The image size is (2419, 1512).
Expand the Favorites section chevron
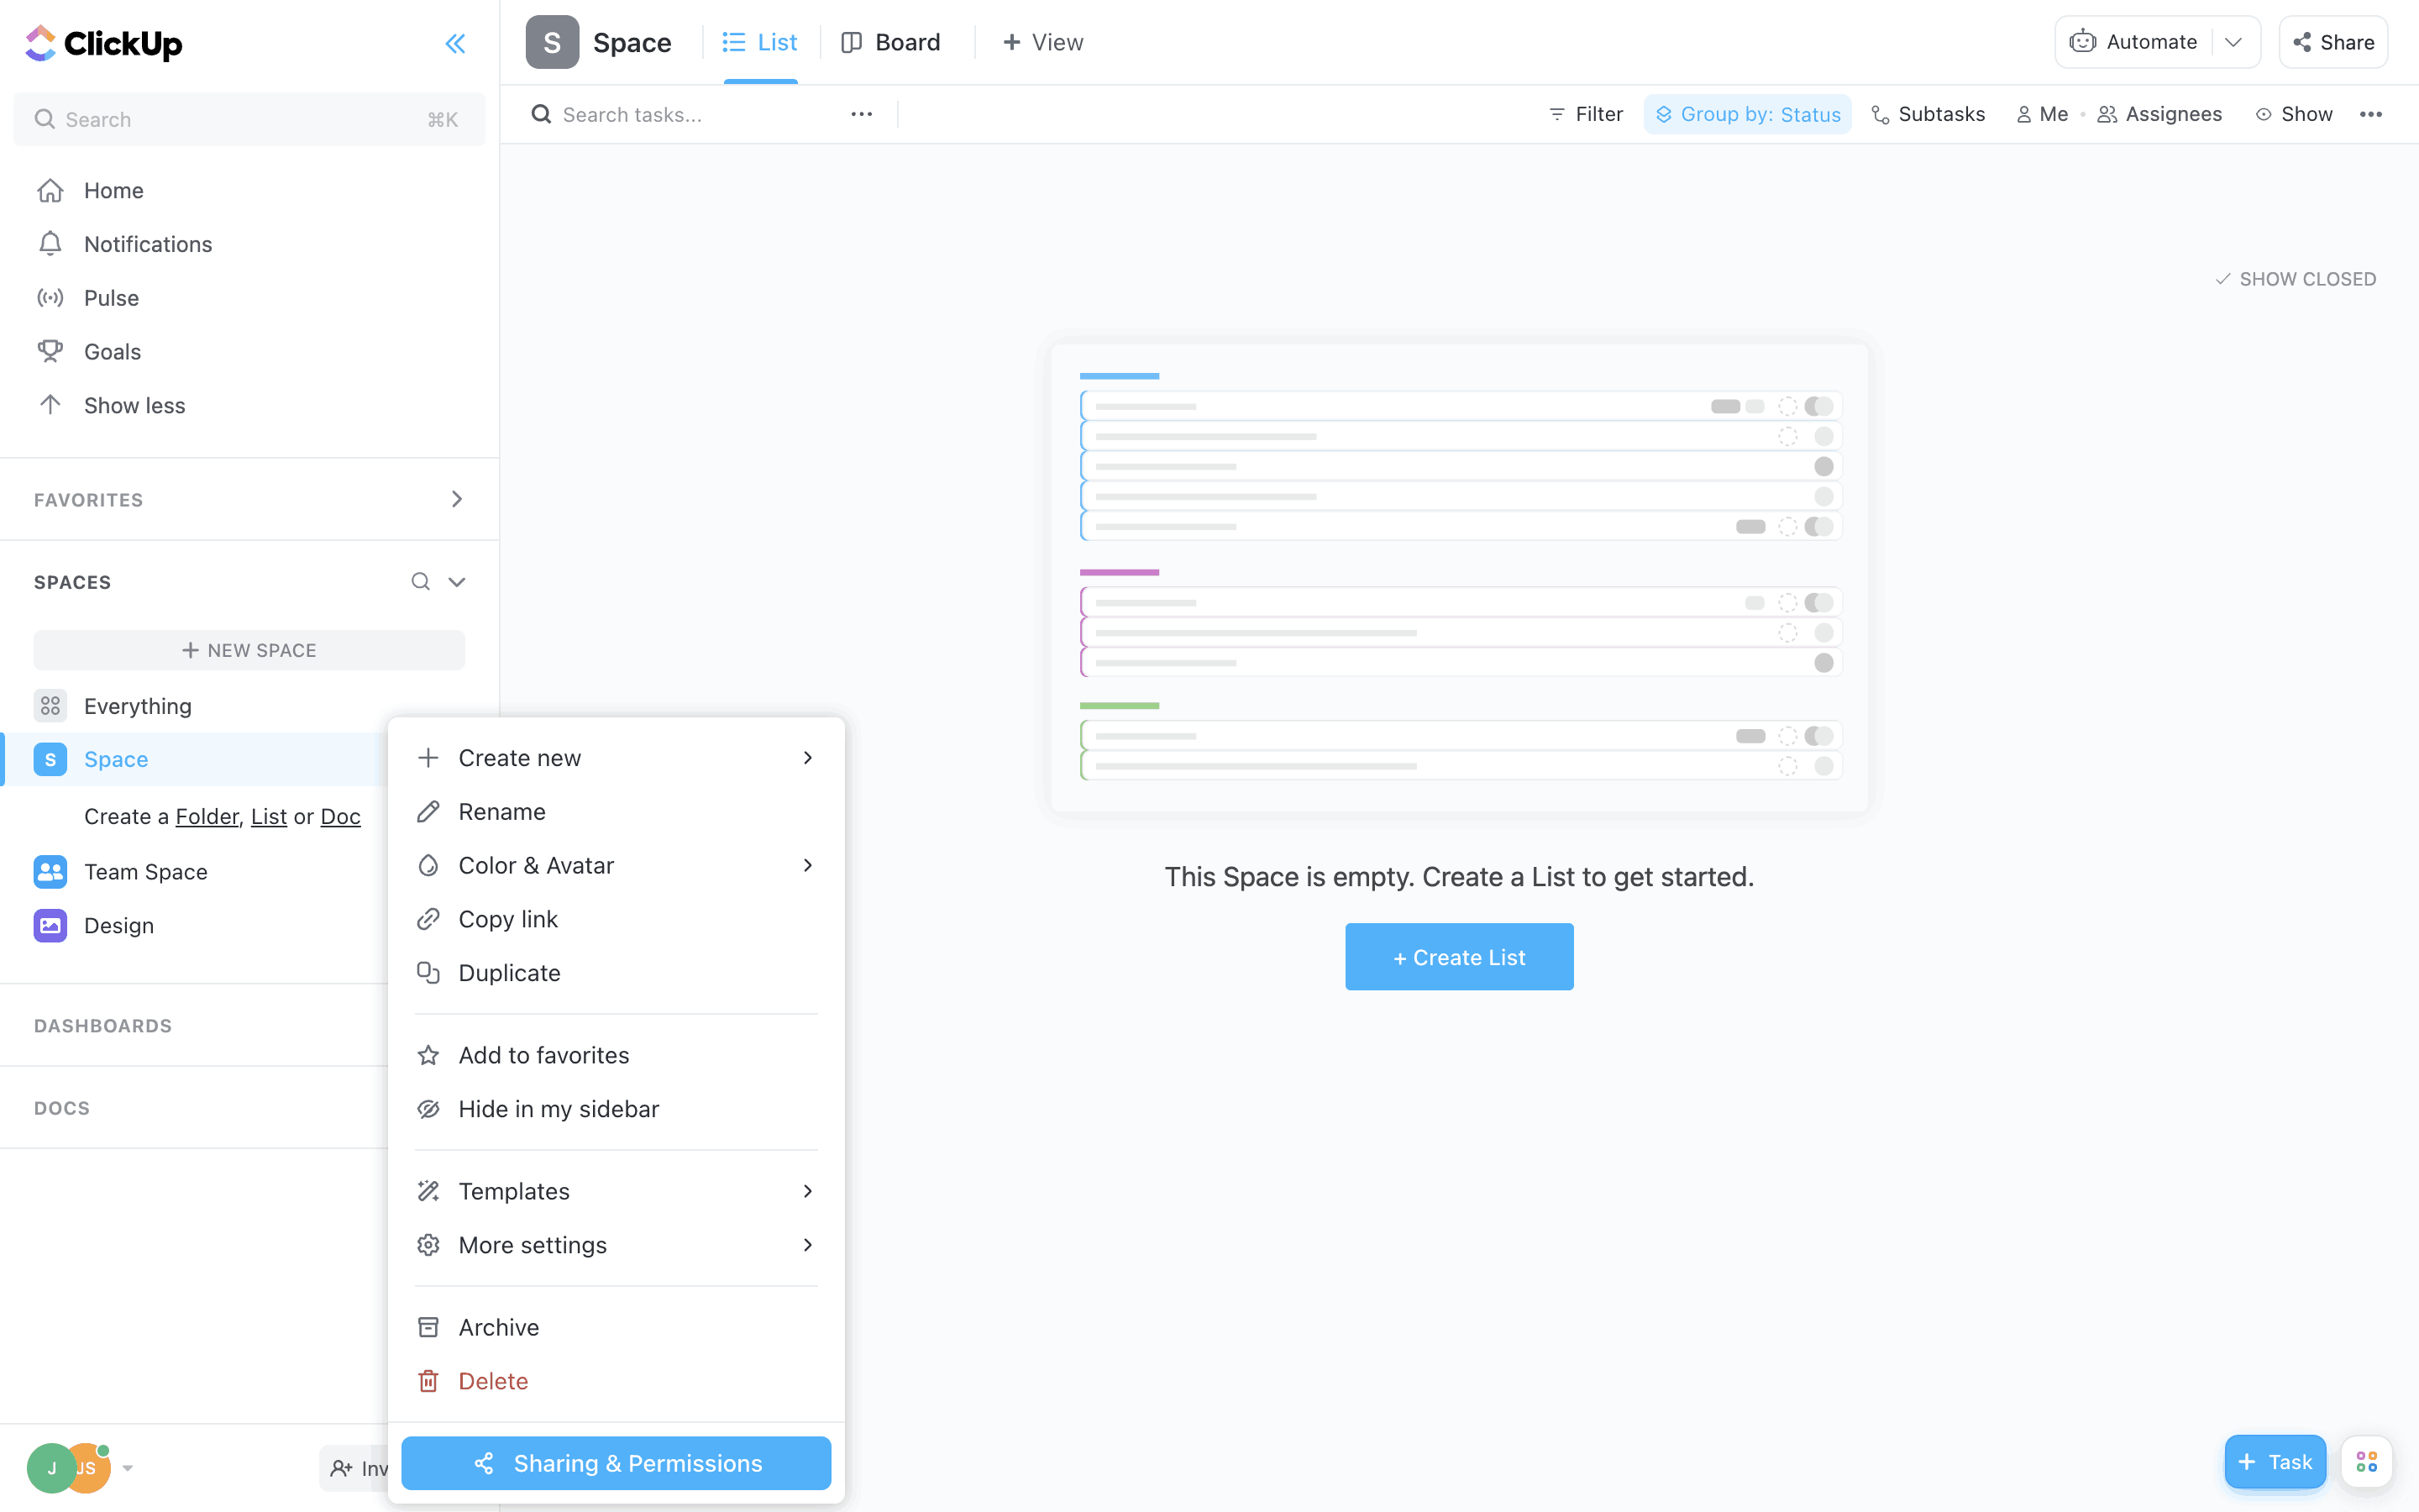click(x=457, y=499)
